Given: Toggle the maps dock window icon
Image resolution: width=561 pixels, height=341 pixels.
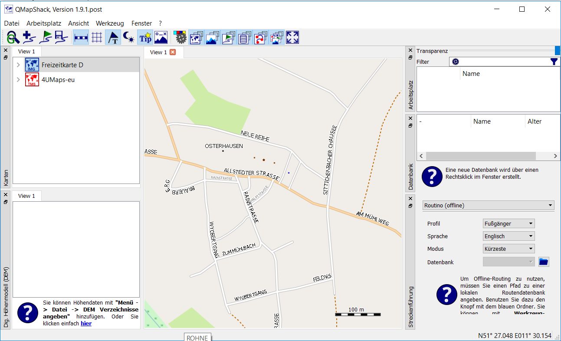Looking at the screenshot, I should coord(196,37).
